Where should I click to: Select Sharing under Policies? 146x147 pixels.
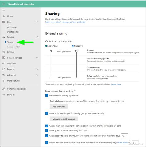(10, 42)
